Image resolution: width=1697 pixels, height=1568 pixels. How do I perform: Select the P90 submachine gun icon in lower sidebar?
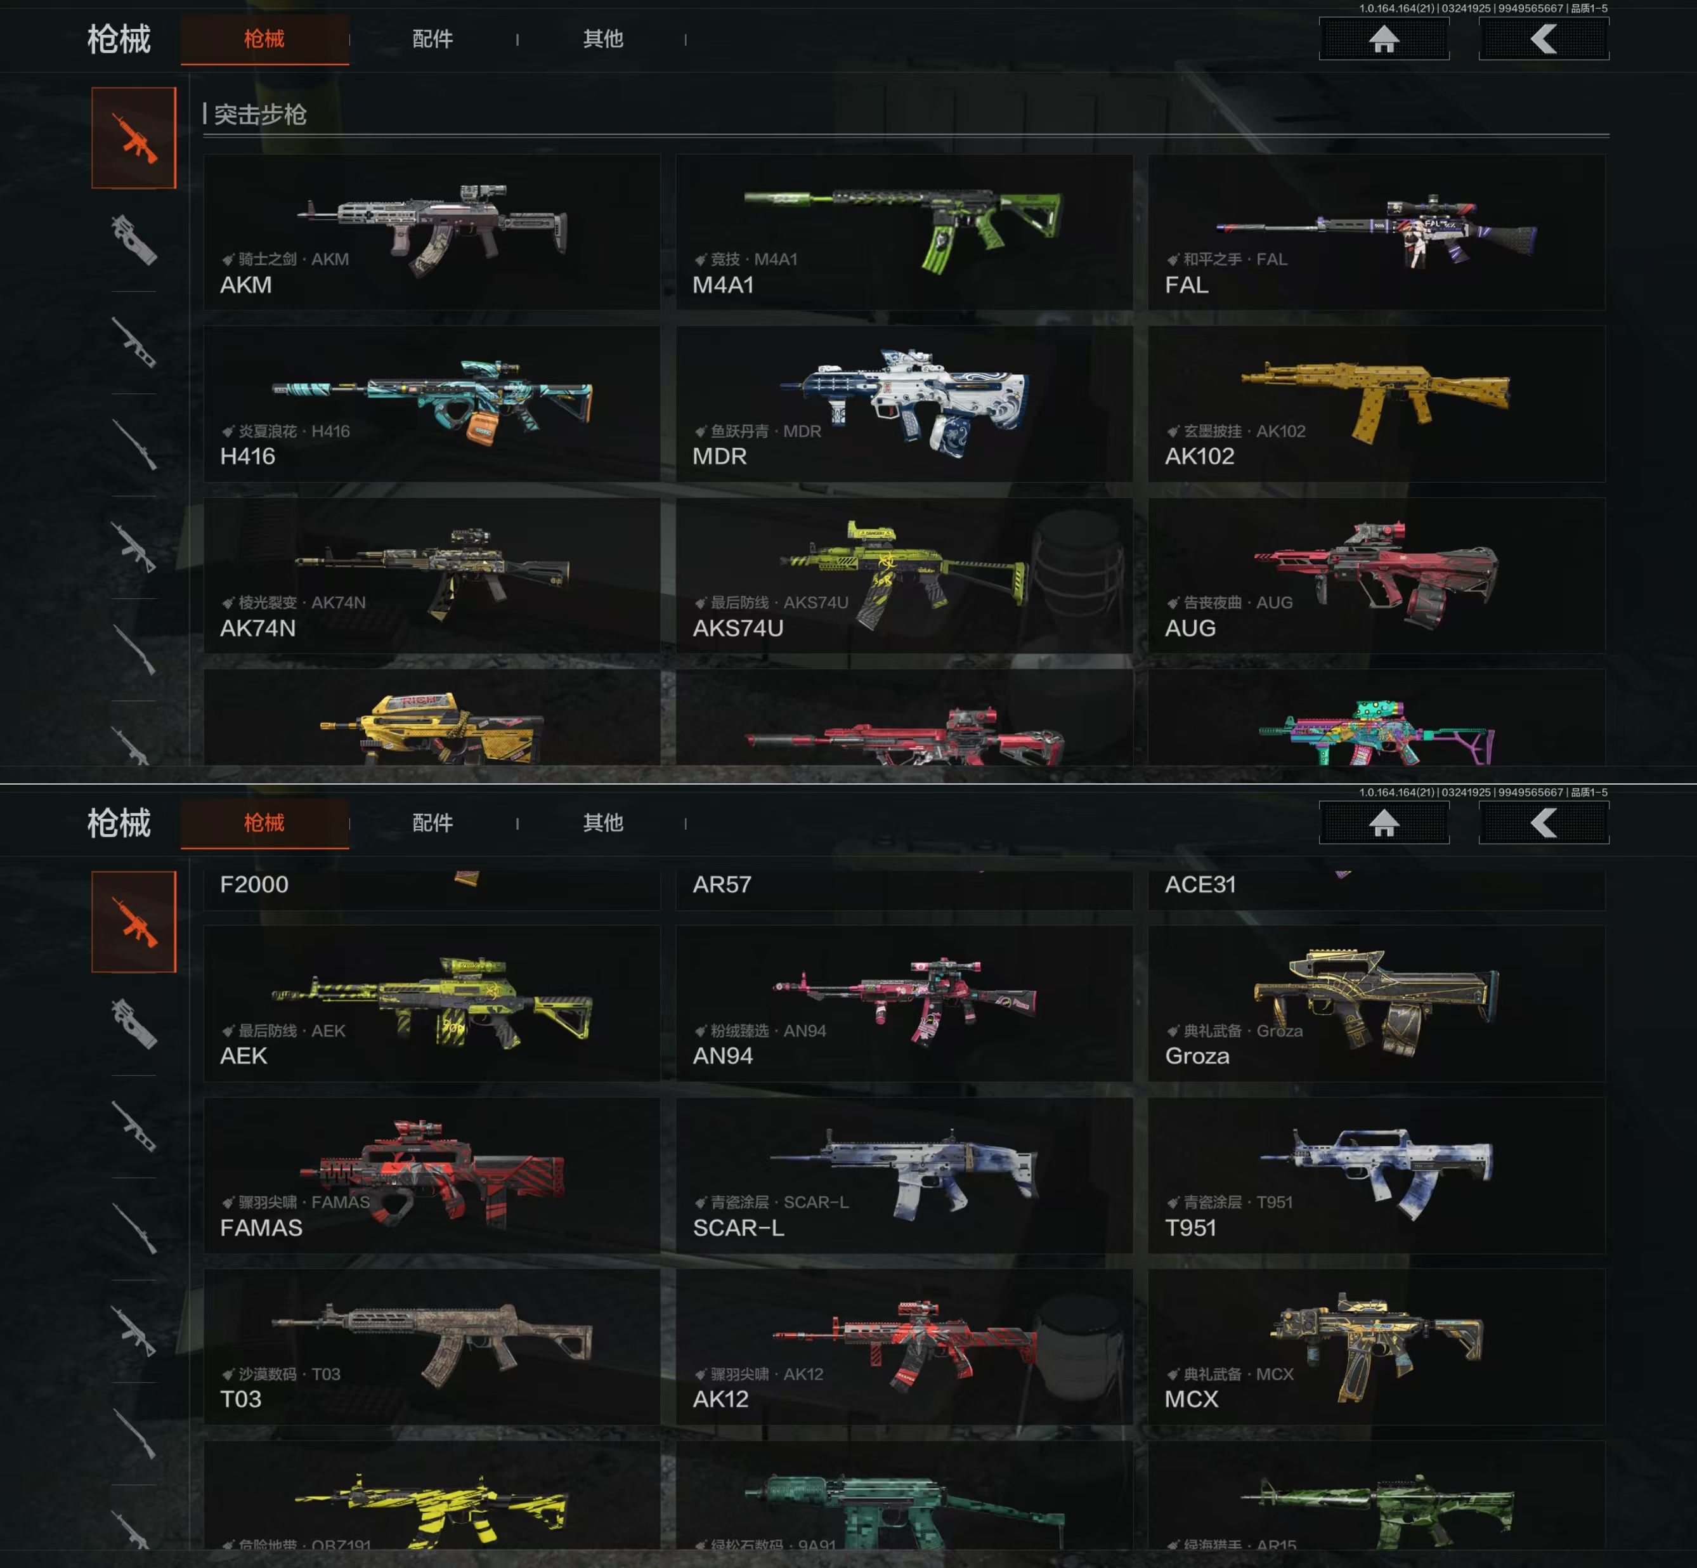tap(134, 1024)
